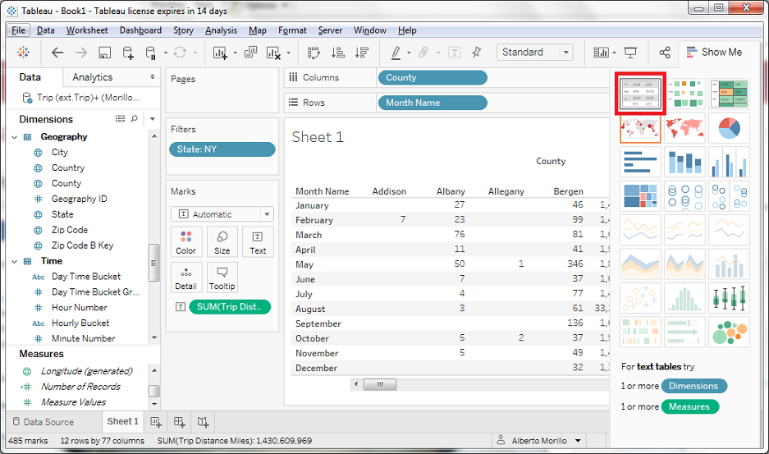Screen dimensions: 769x454
Task: Click the Sort descending icon
Action: click(x=362, y=53)
